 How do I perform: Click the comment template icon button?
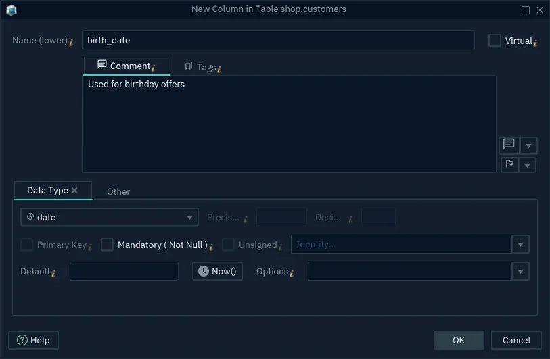(x=509, y=145)
